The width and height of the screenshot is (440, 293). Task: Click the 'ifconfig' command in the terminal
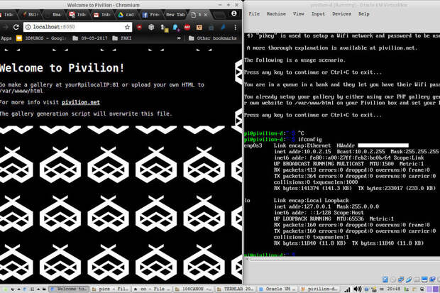pyautogui.click(x=310, y=140)
